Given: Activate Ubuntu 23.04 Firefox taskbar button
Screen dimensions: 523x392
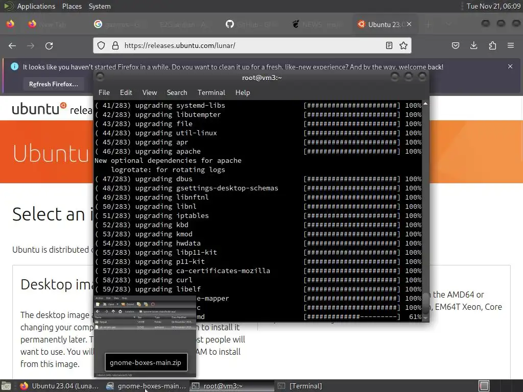Looking at the screenshot, I should [x=59, y=386].
